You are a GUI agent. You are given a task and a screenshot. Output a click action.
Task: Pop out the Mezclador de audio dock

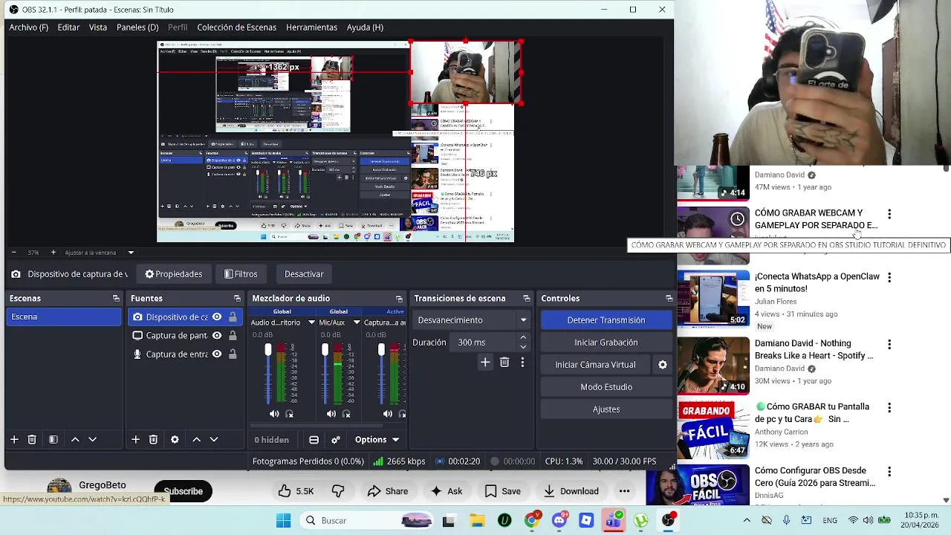point(399,298)
